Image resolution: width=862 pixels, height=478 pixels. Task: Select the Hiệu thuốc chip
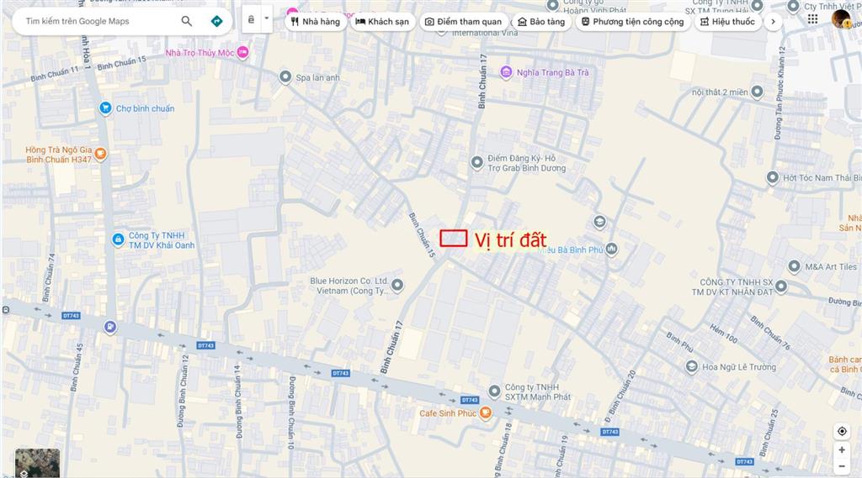click(727, 21)
